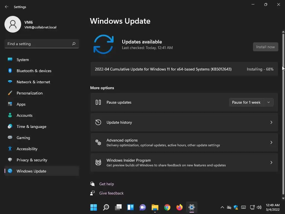The height and width of the screenshot is (214, 285).
Task: Open File Explorer from the taskbar
Action: (155, 207)
